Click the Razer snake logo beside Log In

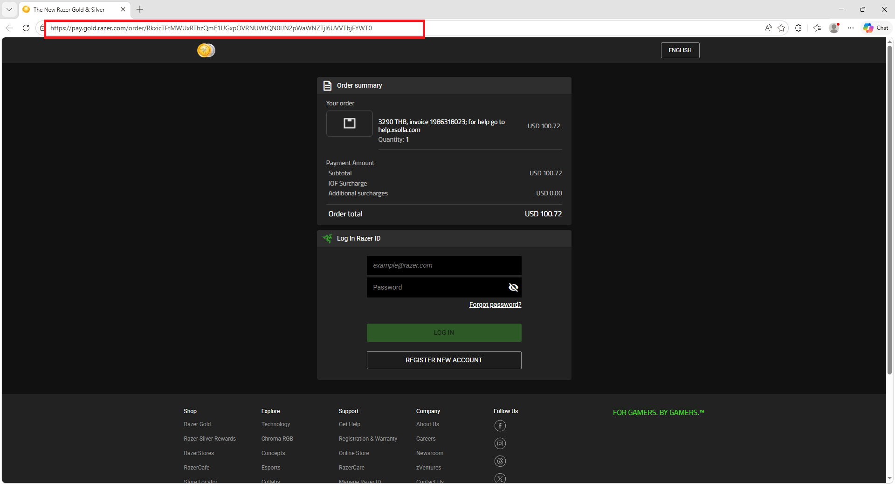328,238
